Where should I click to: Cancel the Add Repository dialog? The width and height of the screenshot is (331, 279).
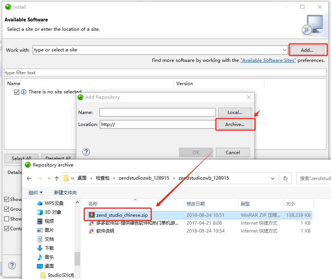[x=232, y=152]
